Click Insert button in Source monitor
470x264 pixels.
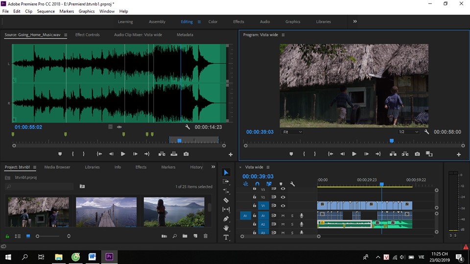[x=162, y=154]
